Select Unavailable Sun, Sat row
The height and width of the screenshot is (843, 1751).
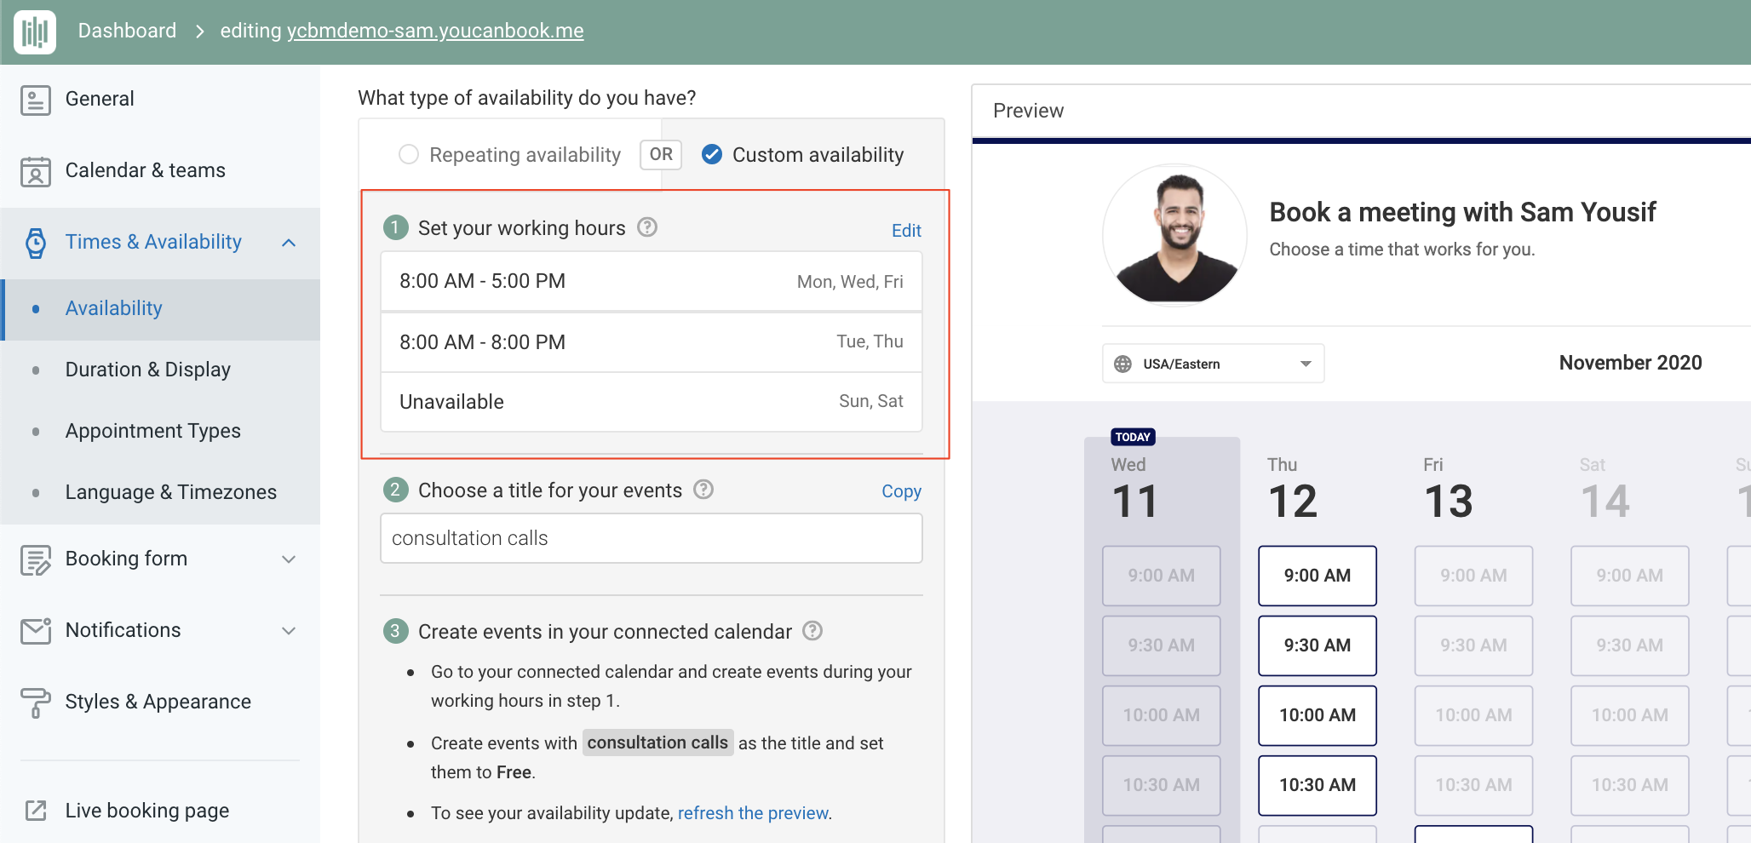point(652,402)
